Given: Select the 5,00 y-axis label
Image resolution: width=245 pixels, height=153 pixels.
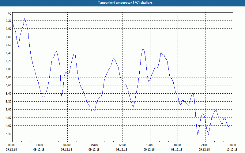Looking at the screenshot, I should (x=9, y=110).
